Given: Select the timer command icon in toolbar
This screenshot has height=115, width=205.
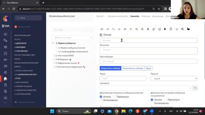Looking at the screenshot, I should 142,29.
